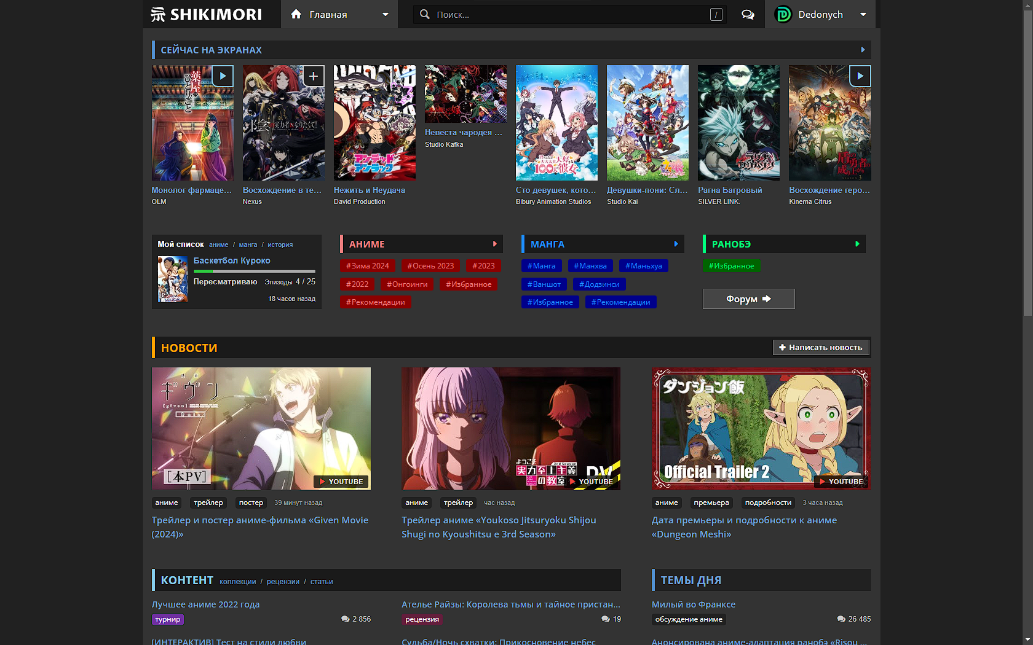Select the #Осень 2023 anime tag
This screenshot has height=645, width=1033.
430,266
